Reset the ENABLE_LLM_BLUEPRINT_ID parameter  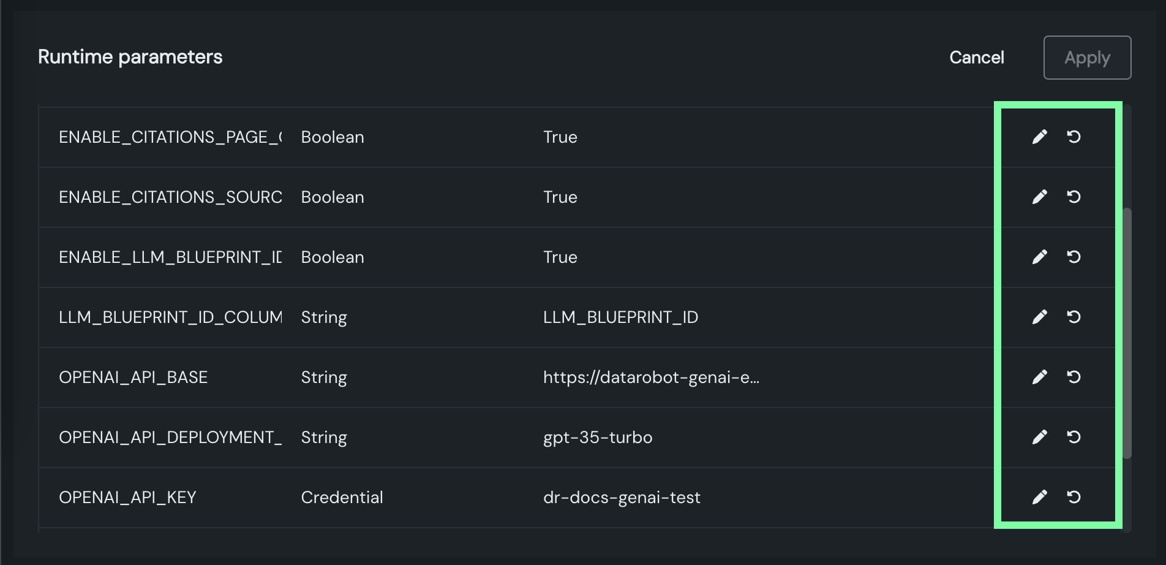[x=1074, y=257]
